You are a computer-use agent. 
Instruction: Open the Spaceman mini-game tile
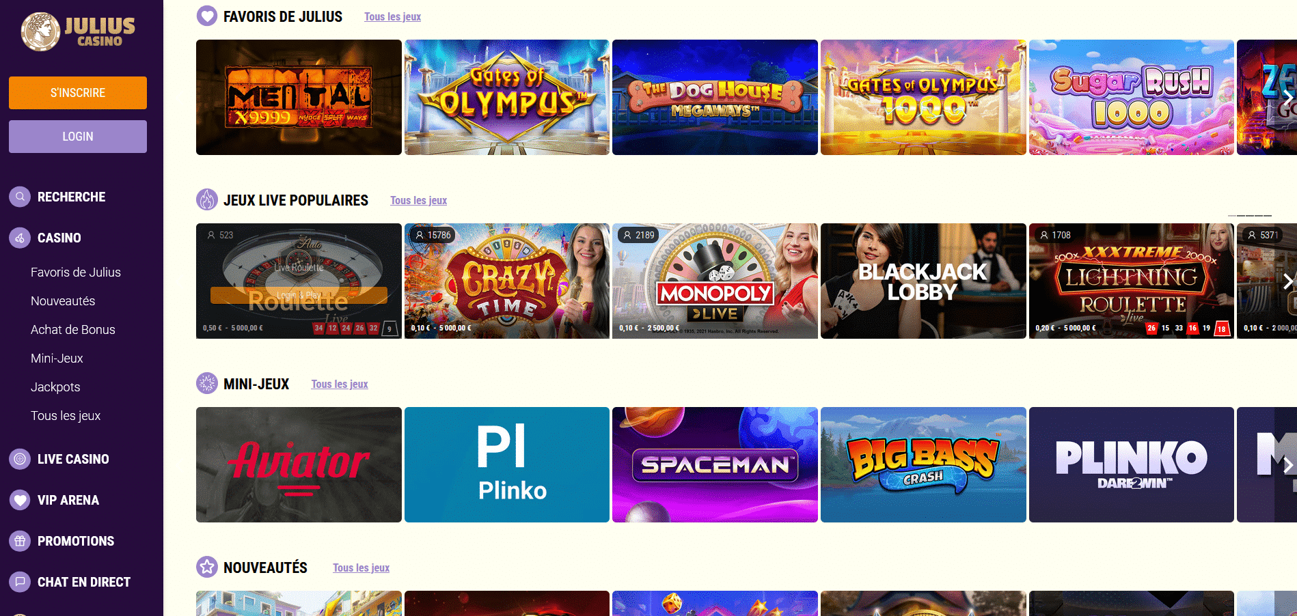click(715, 464)
